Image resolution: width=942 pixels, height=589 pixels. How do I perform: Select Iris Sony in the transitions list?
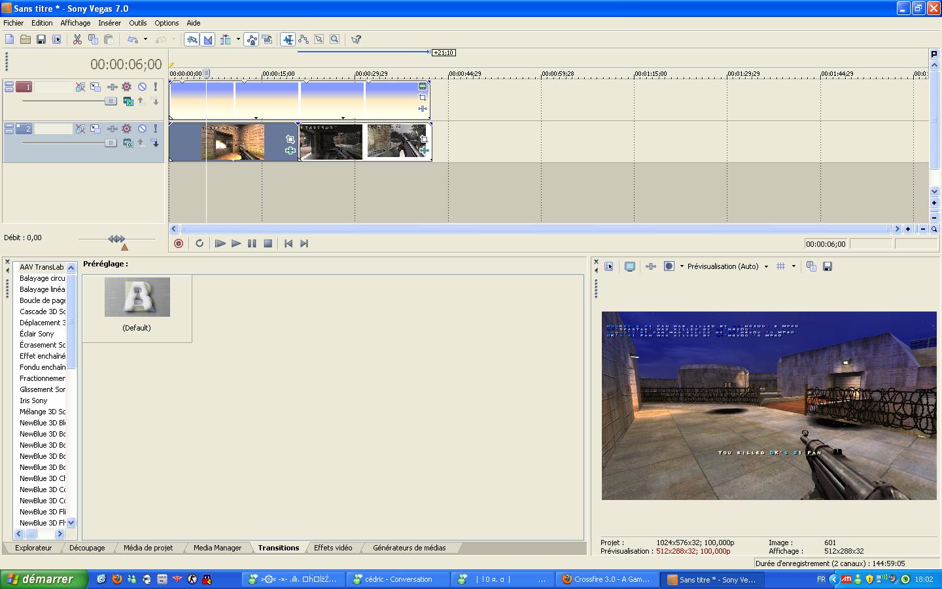pyautogui.click(x=33, y=401)
